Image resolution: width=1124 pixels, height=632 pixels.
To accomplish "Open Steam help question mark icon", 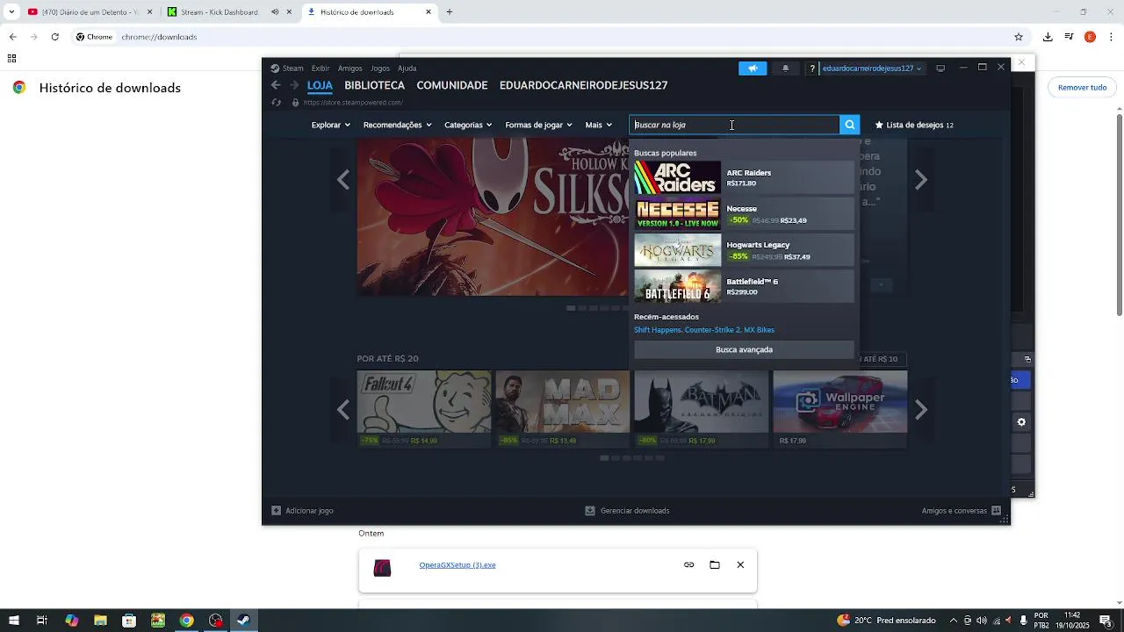I will click(x=812, y=68).
